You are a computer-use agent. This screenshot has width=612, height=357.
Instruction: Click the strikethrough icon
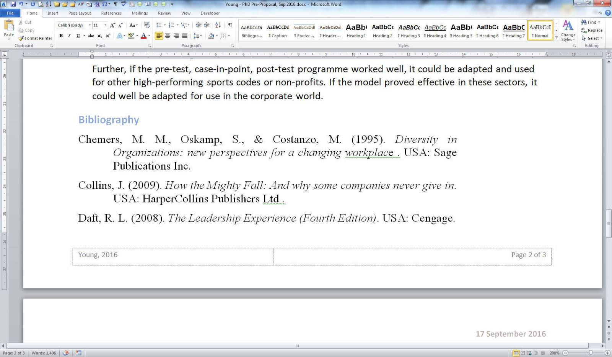pos(91,36)
